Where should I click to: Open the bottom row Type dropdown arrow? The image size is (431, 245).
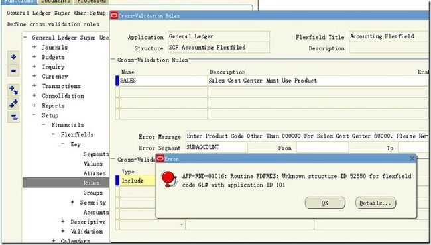182,224
